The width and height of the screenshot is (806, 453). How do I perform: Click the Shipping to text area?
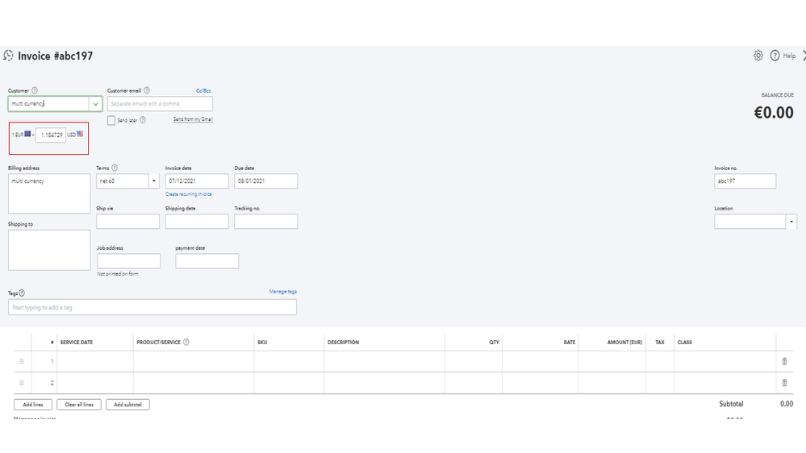[x=49, y=250]
